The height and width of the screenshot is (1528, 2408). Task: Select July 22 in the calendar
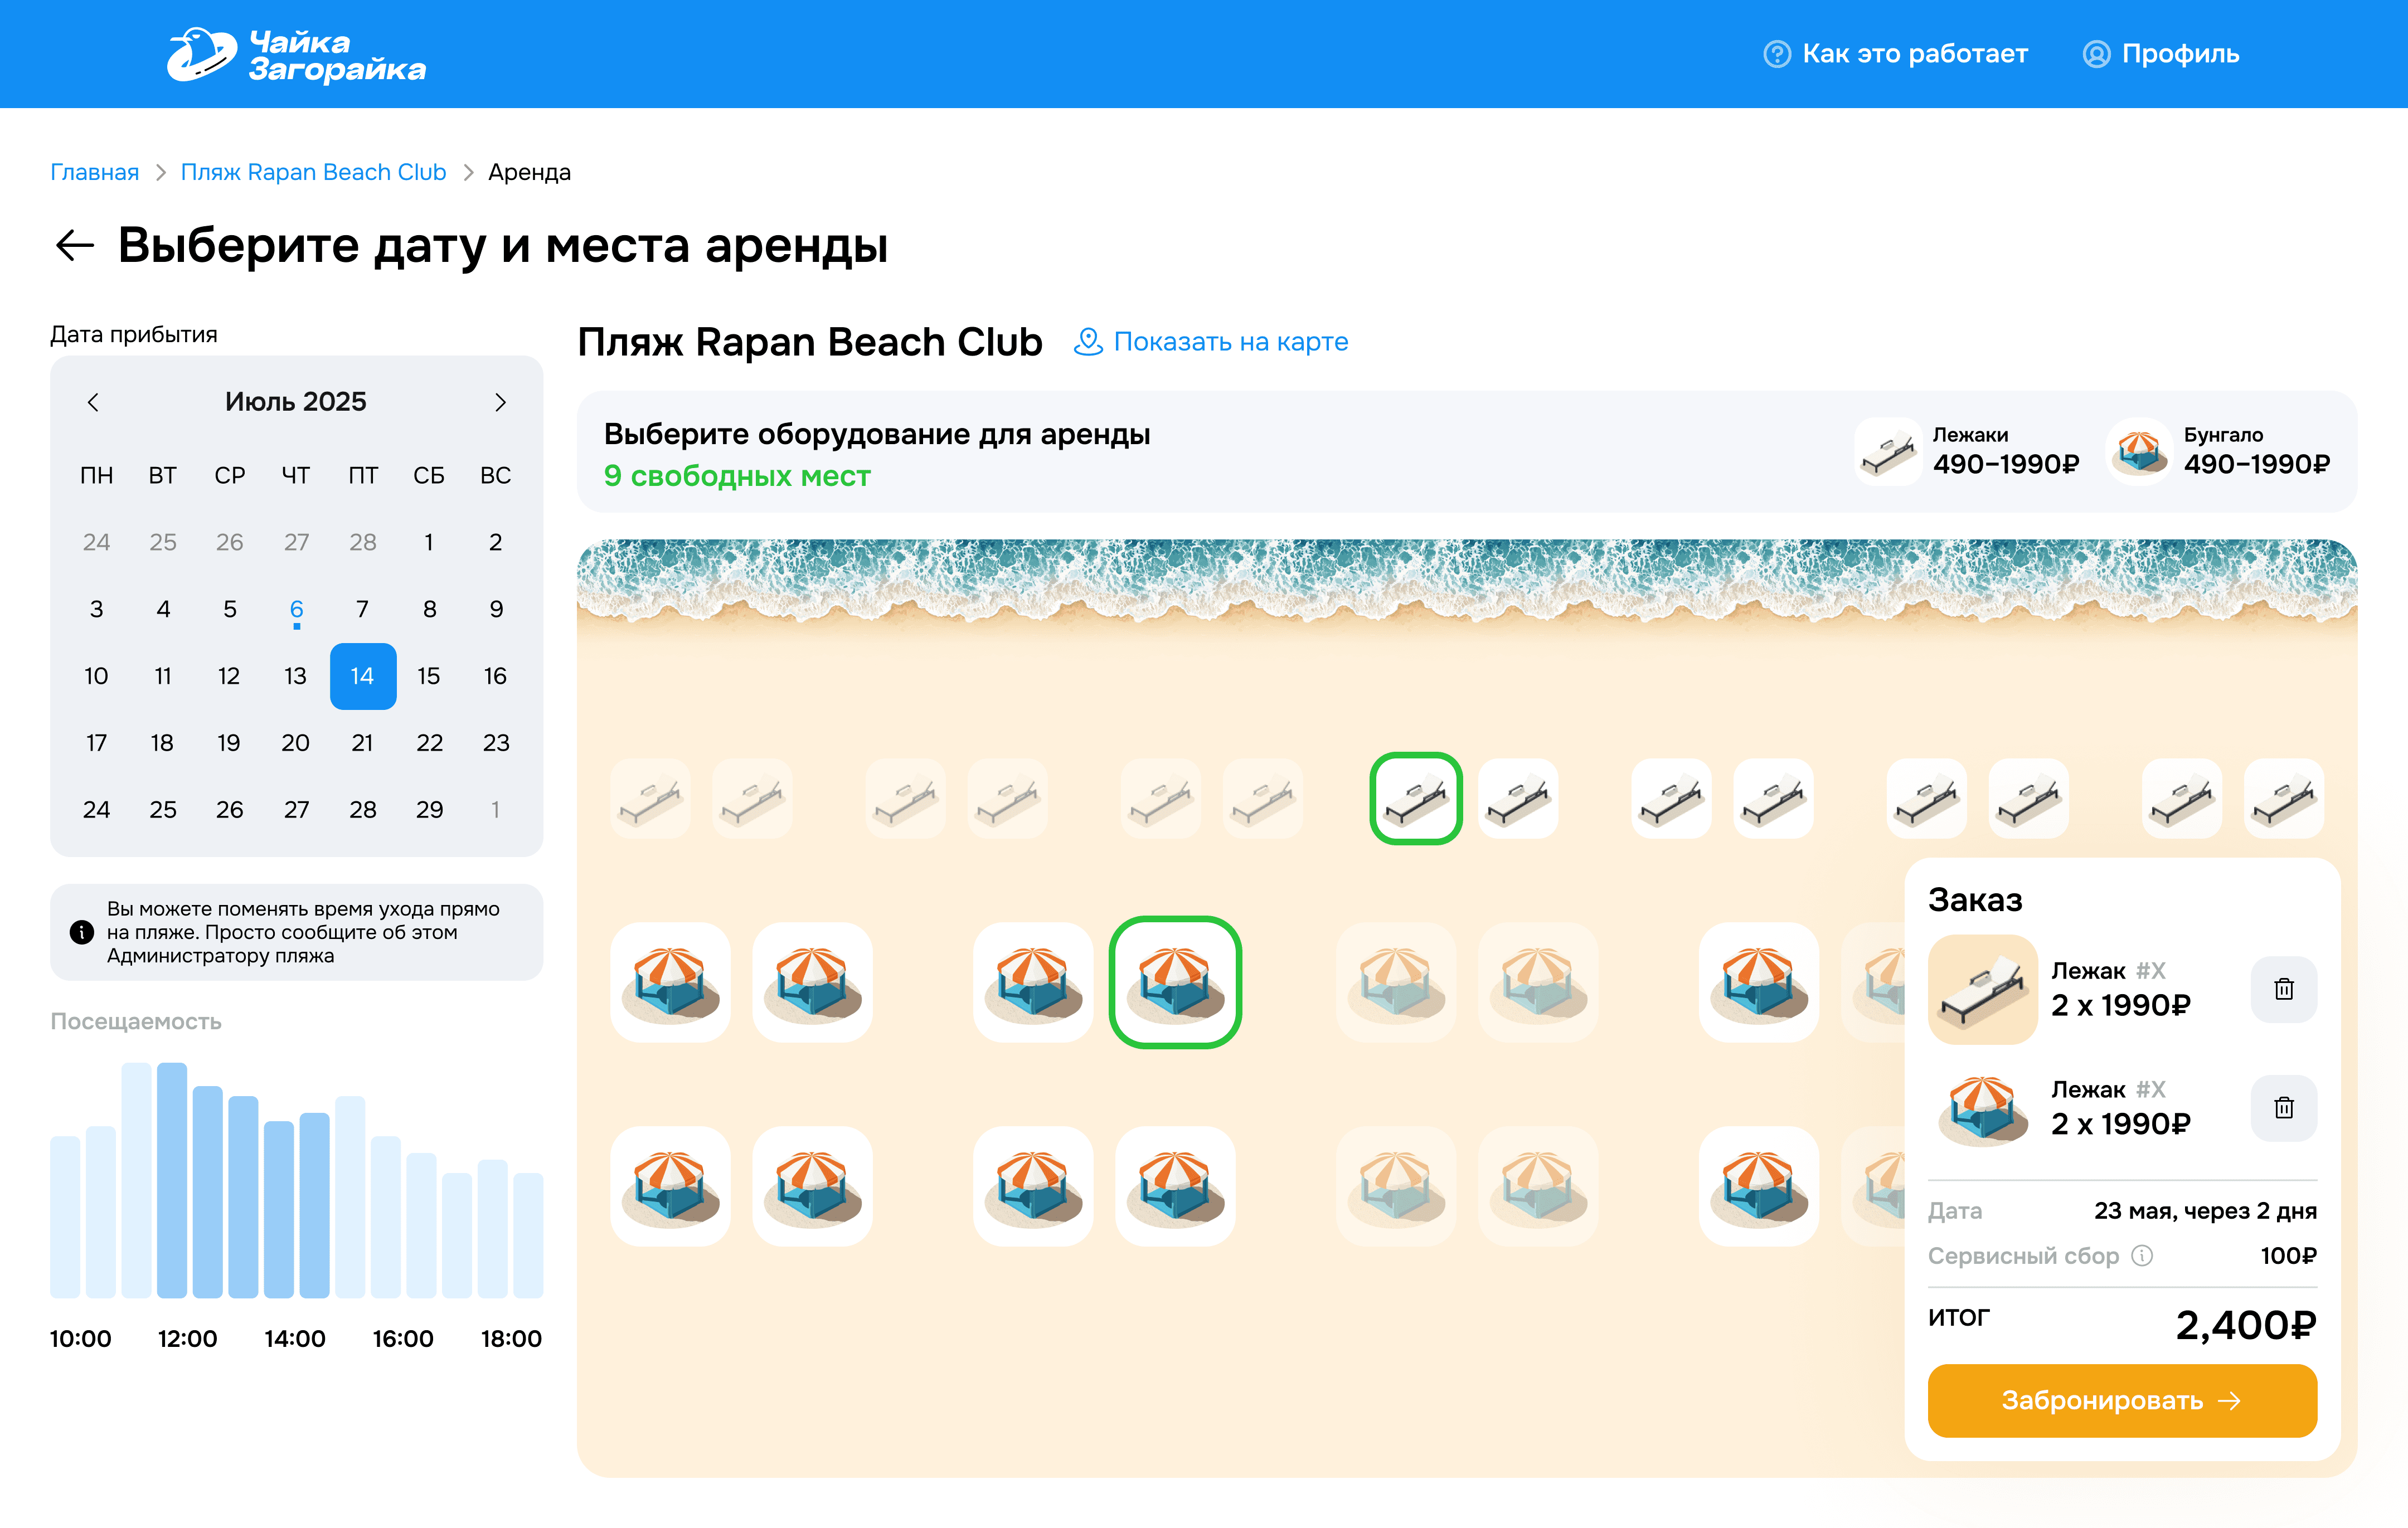point(429,743)
